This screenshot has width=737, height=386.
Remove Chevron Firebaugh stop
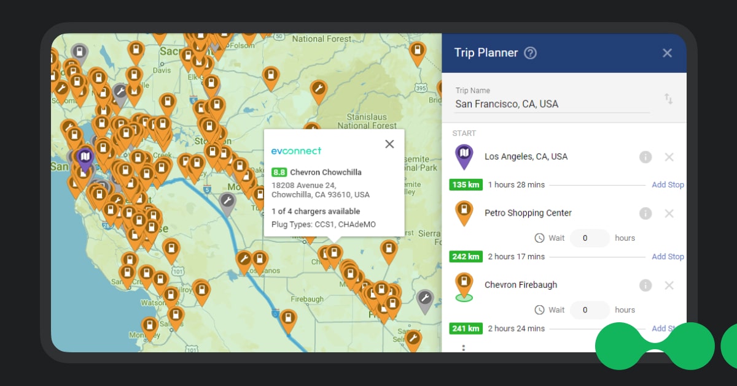pyautogui.click(x=669, y=285)
